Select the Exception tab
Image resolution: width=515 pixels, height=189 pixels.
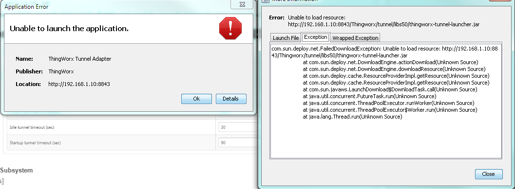point(316,37)
